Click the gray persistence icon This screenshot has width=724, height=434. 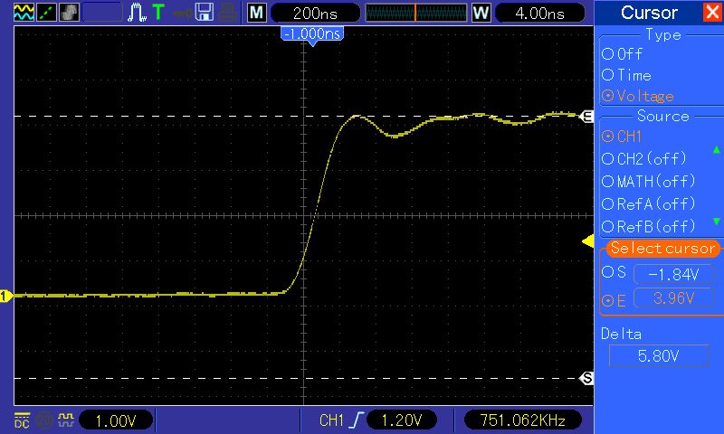click(x=69, y=13)
